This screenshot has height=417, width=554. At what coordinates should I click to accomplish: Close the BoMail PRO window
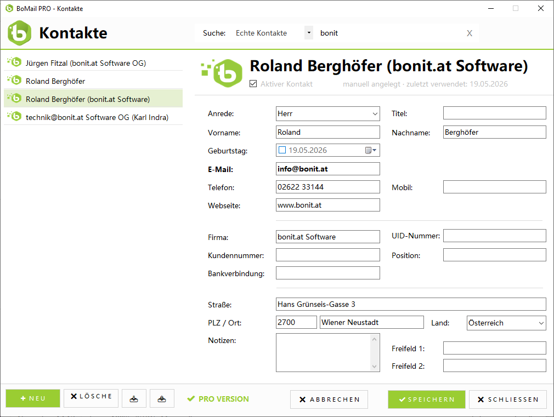[x=541, y=8]
